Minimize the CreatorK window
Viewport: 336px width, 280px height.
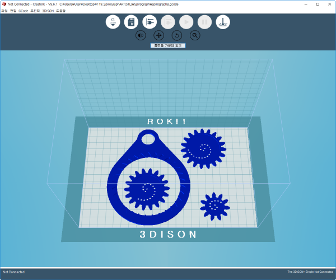tap(306, 4)
